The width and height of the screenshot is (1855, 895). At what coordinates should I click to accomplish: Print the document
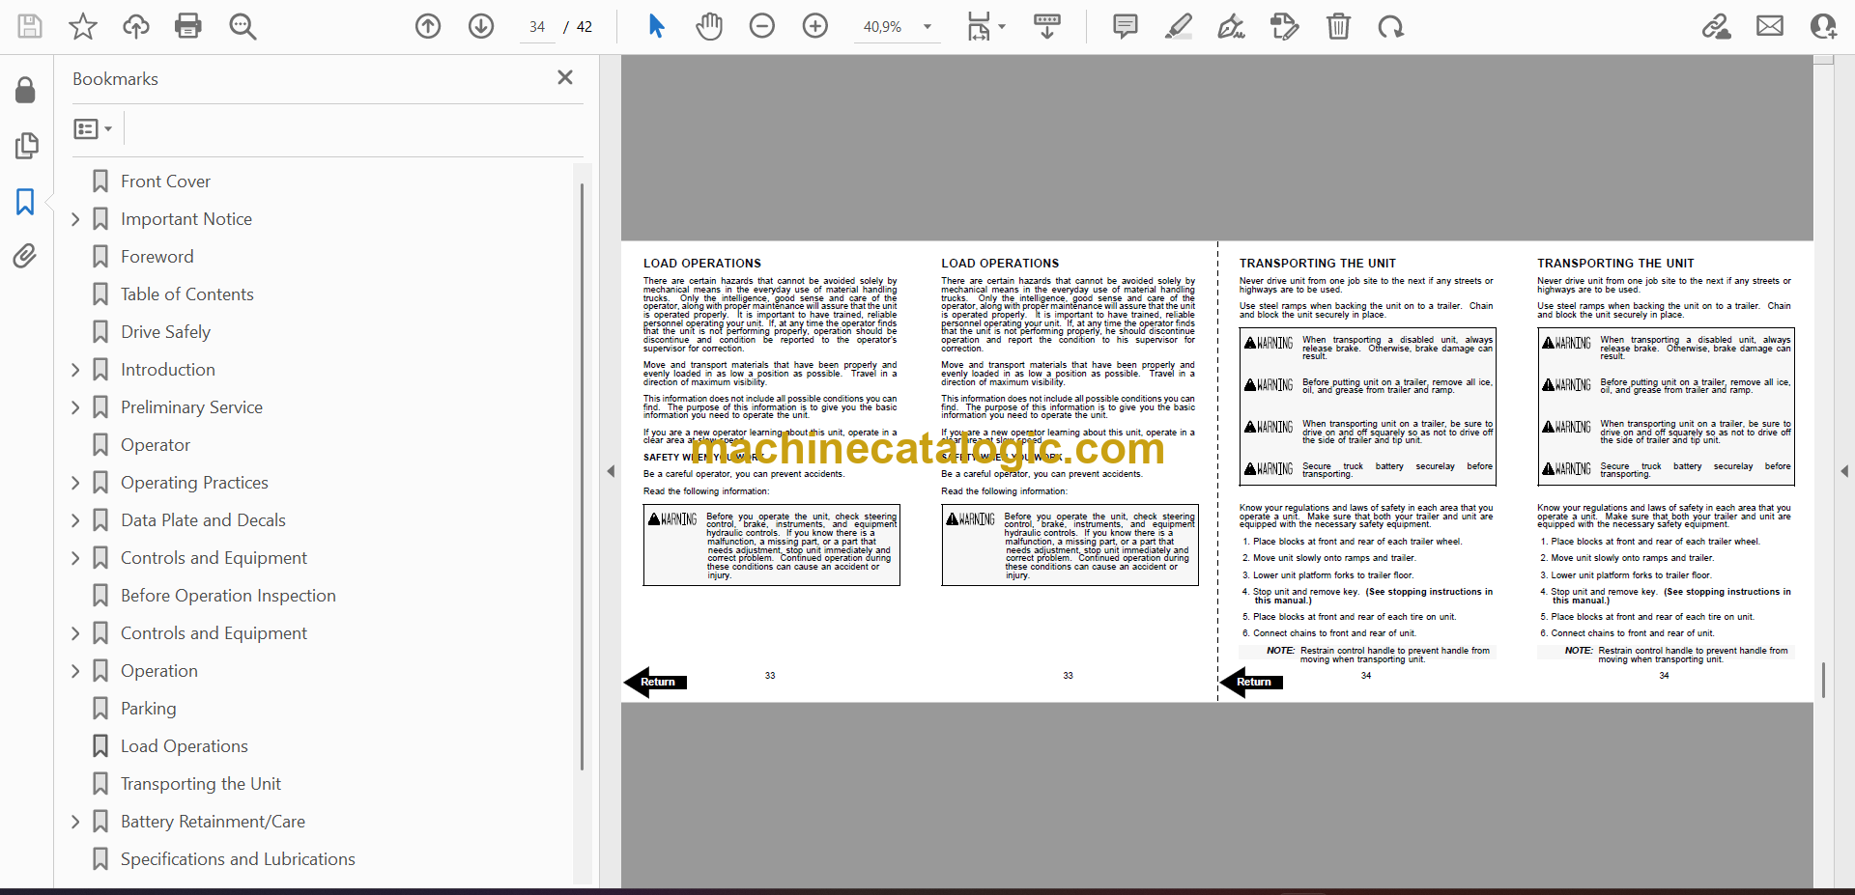coord(188,26)
